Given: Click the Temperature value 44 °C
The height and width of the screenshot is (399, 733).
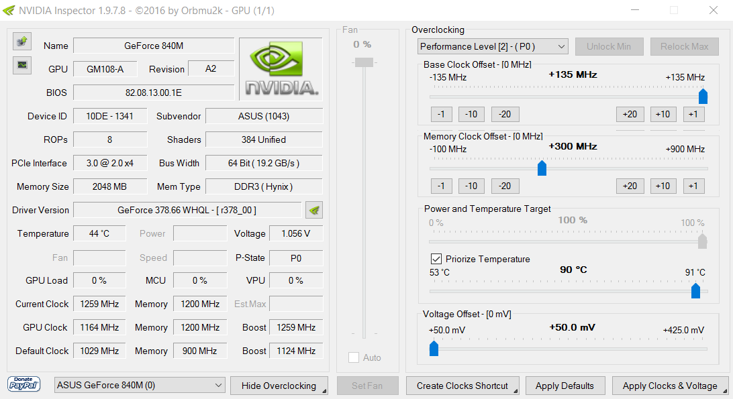Looking at the screenshot, I should coord(99,233).
